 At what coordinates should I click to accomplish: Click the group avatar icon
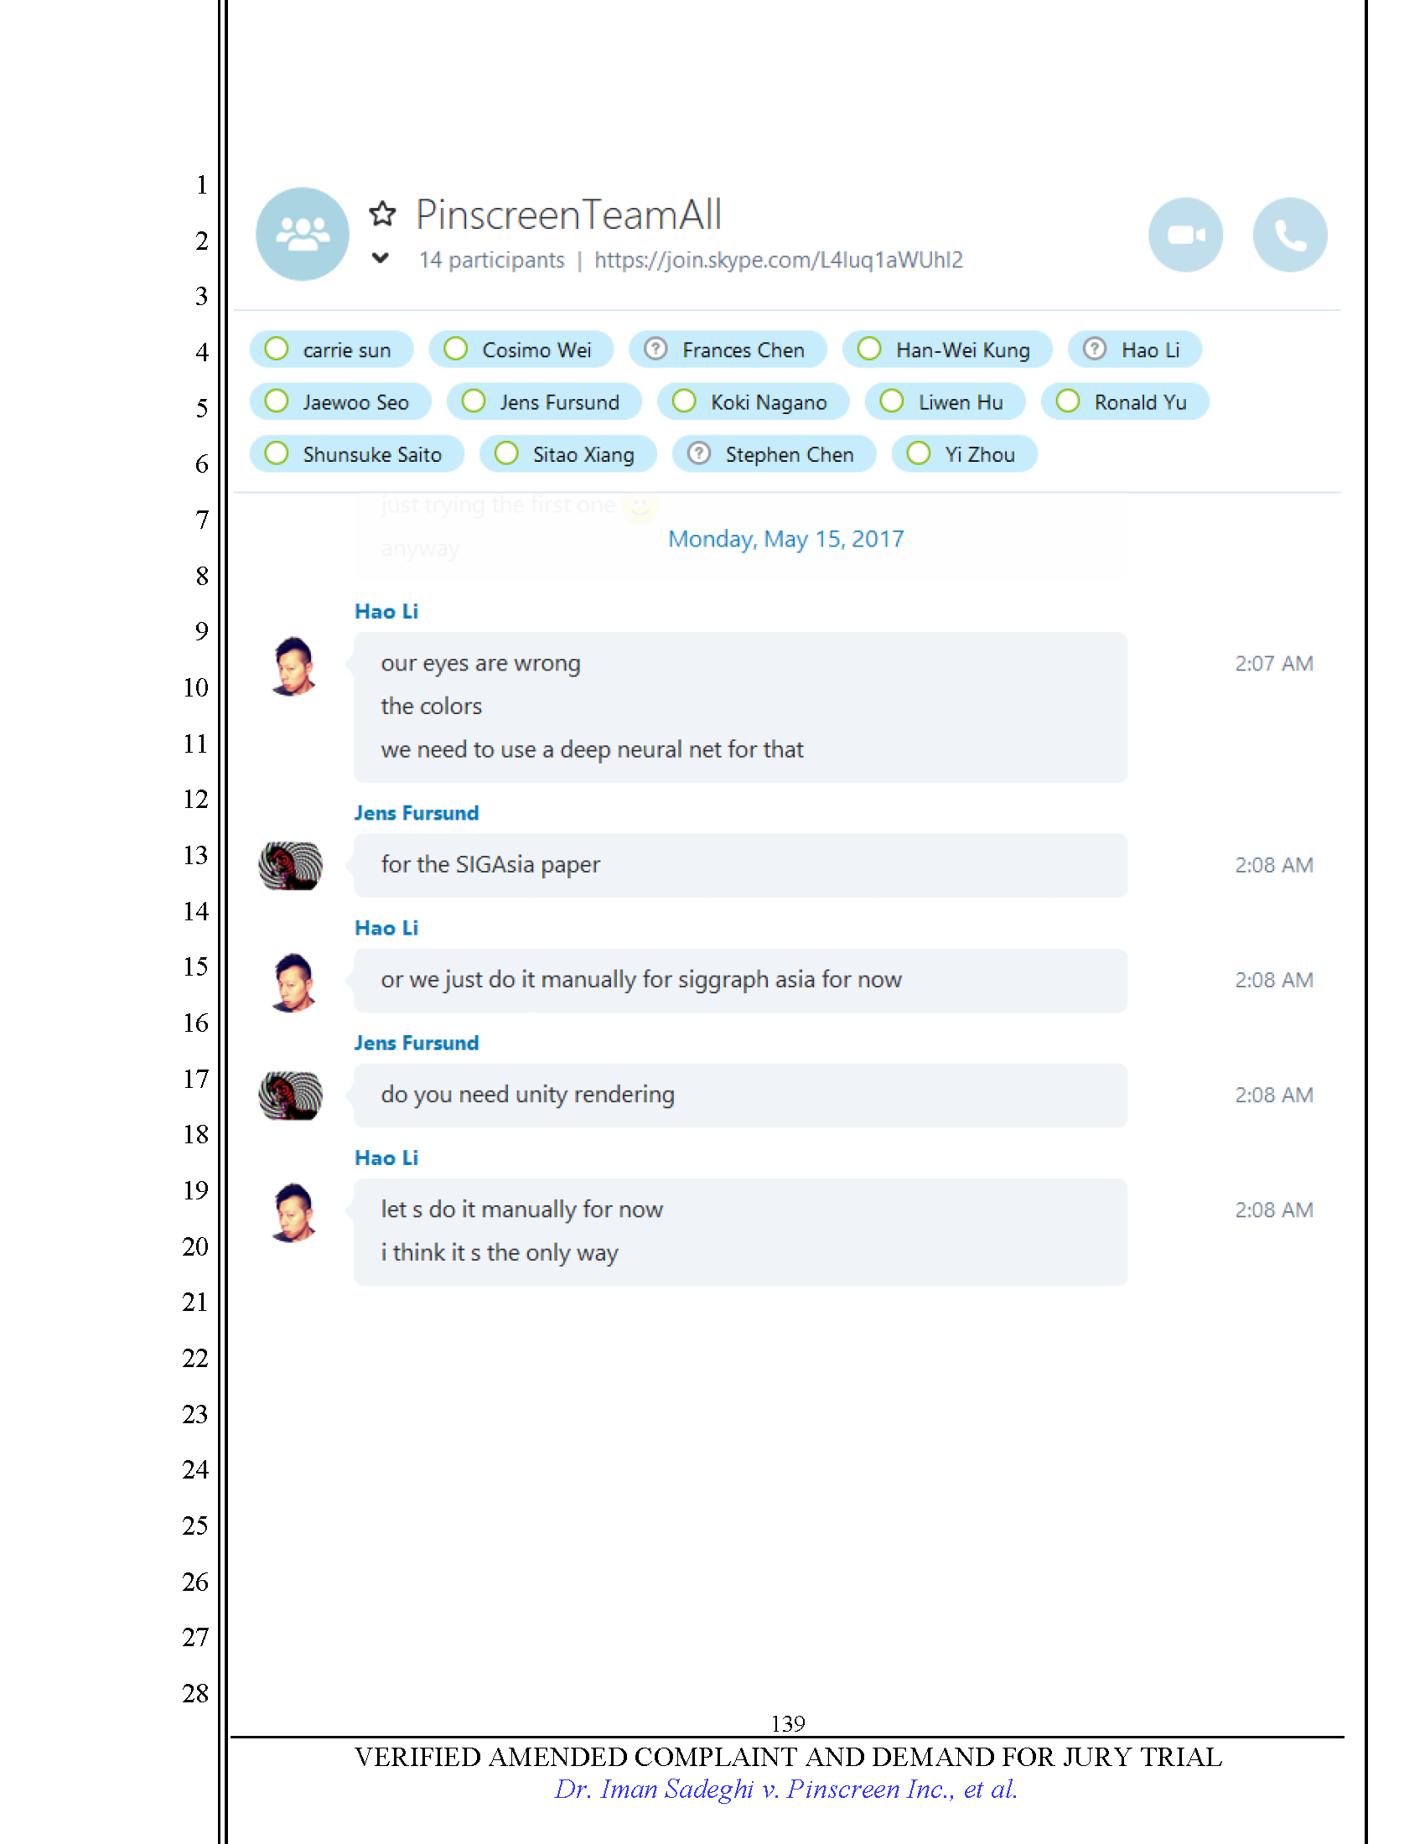[x=303, y=234]
